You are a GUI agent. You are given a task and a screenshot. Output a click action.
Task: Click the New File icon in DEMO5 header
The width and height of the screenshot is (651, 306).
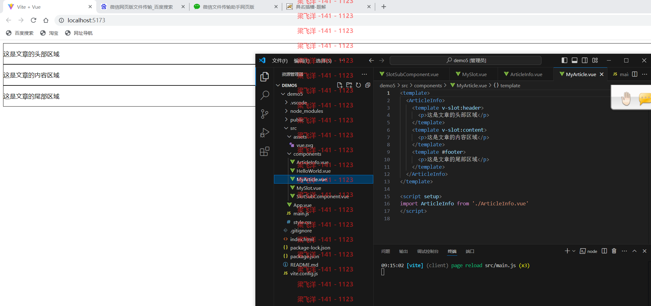tap(340, 85)
